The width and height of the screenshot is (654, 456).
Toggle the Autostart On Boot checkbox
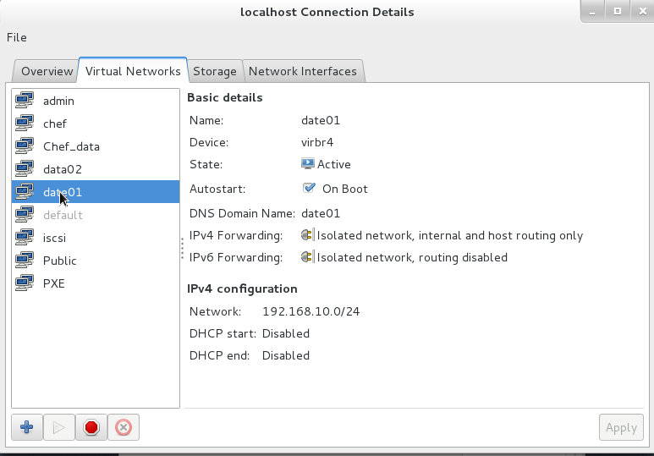309,189
